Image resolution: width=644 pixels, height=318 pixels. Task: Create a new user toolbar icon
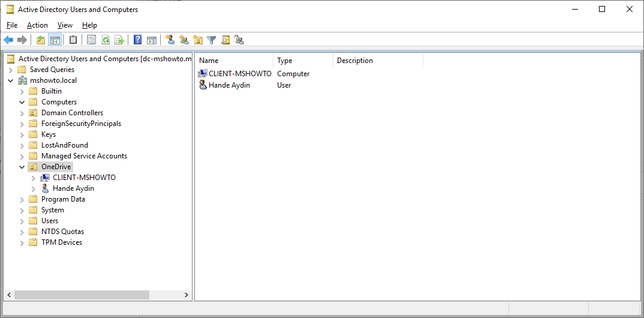(170, 40)
